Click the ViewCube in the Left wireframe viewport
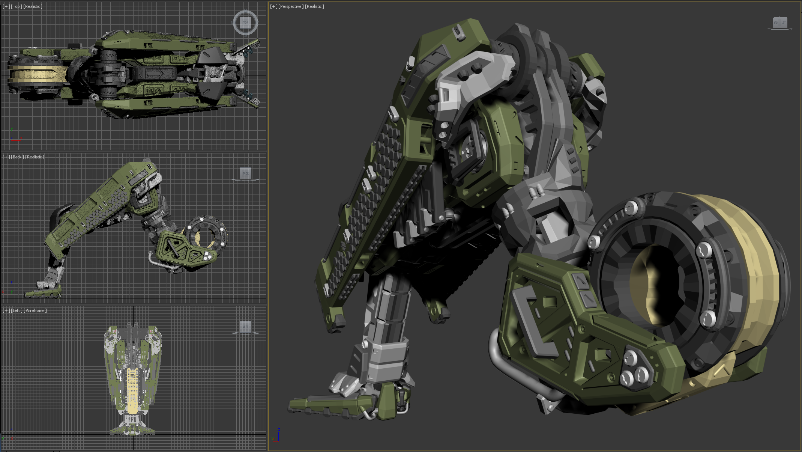 [x=245, y=327]
